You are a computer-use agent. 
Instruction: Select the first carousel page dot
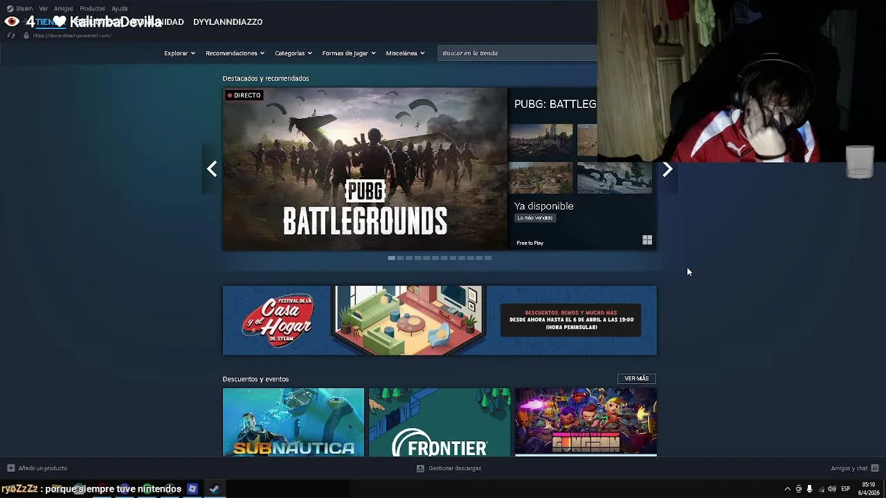(391, 258)
